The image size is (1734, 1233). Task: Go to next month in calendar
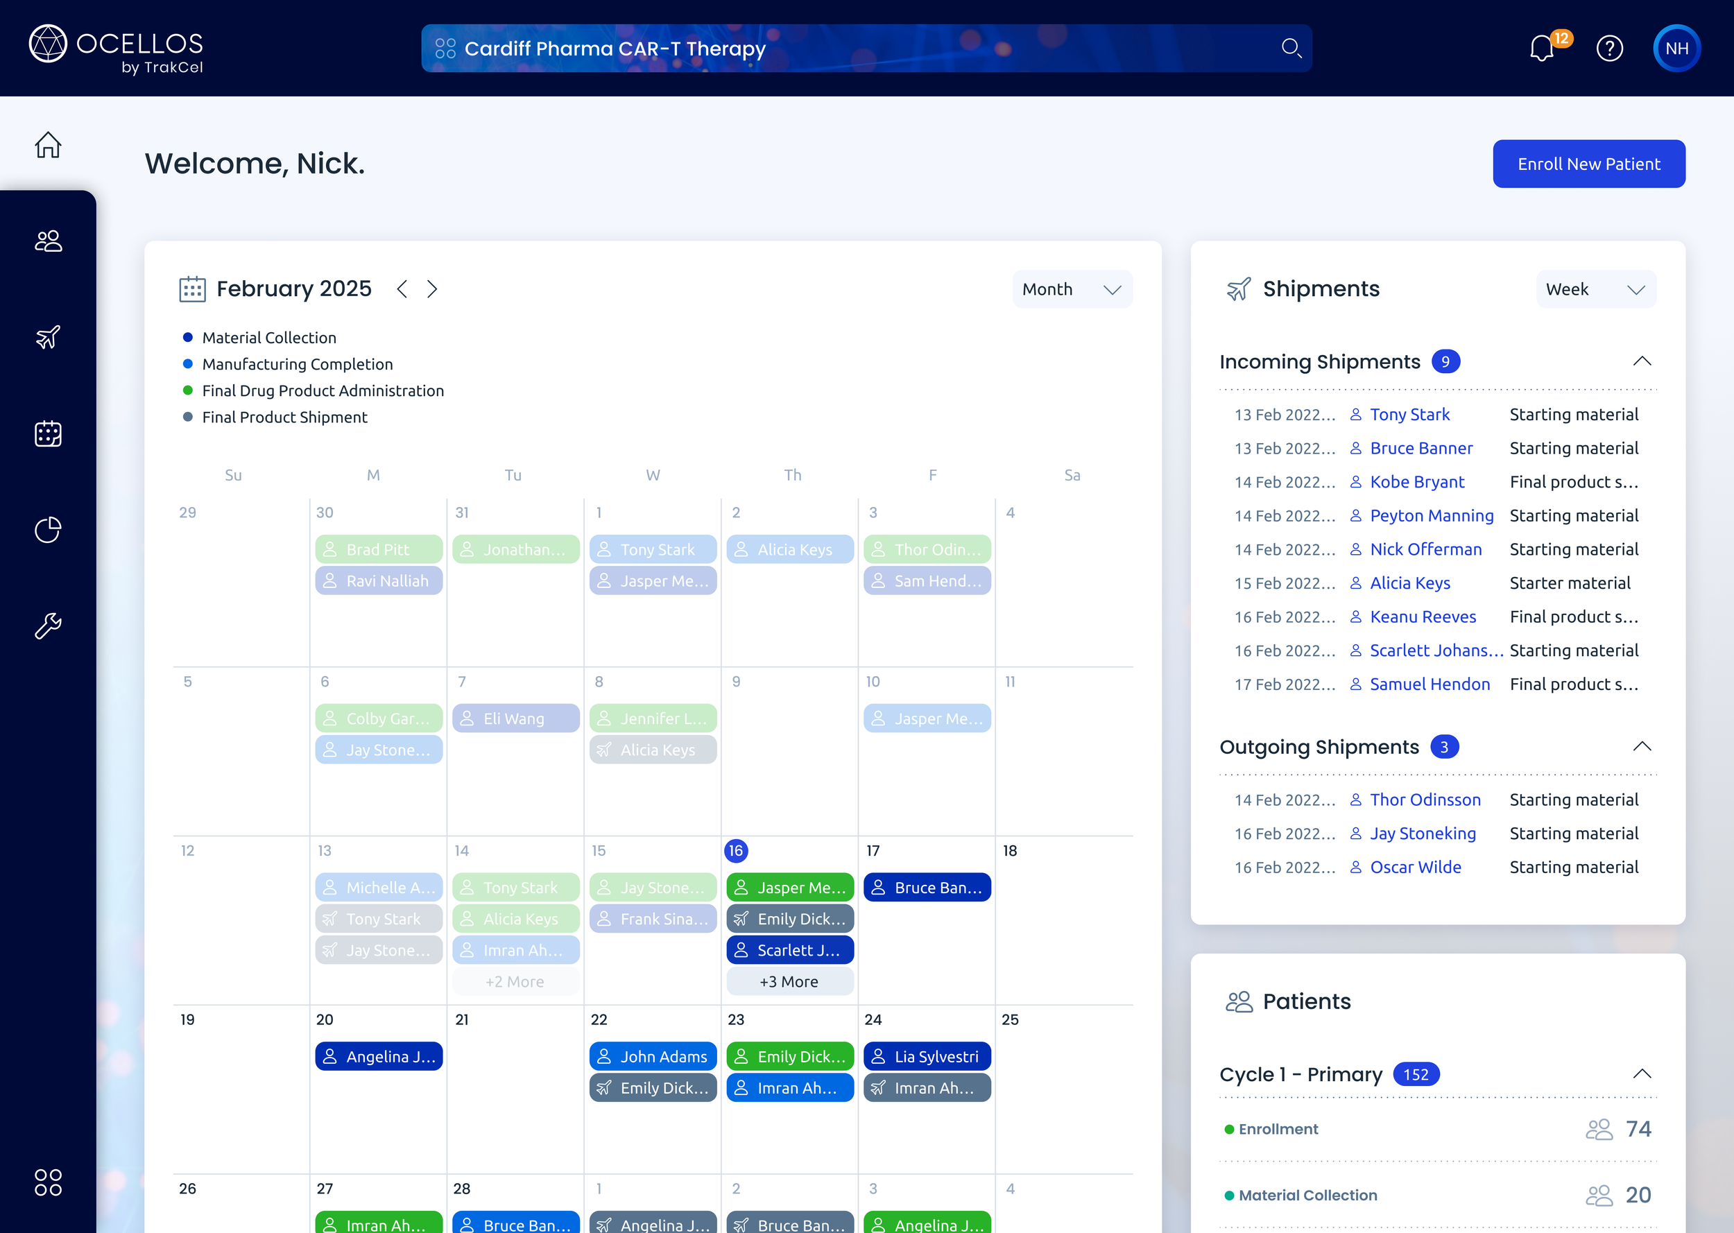(x=432, y=289)
